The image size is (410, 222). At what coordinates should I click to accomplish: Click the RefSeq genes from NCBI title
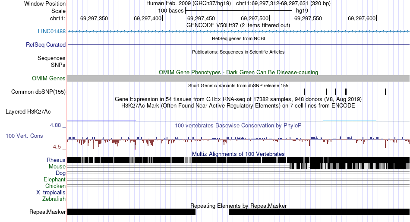[x=239, y=39]
